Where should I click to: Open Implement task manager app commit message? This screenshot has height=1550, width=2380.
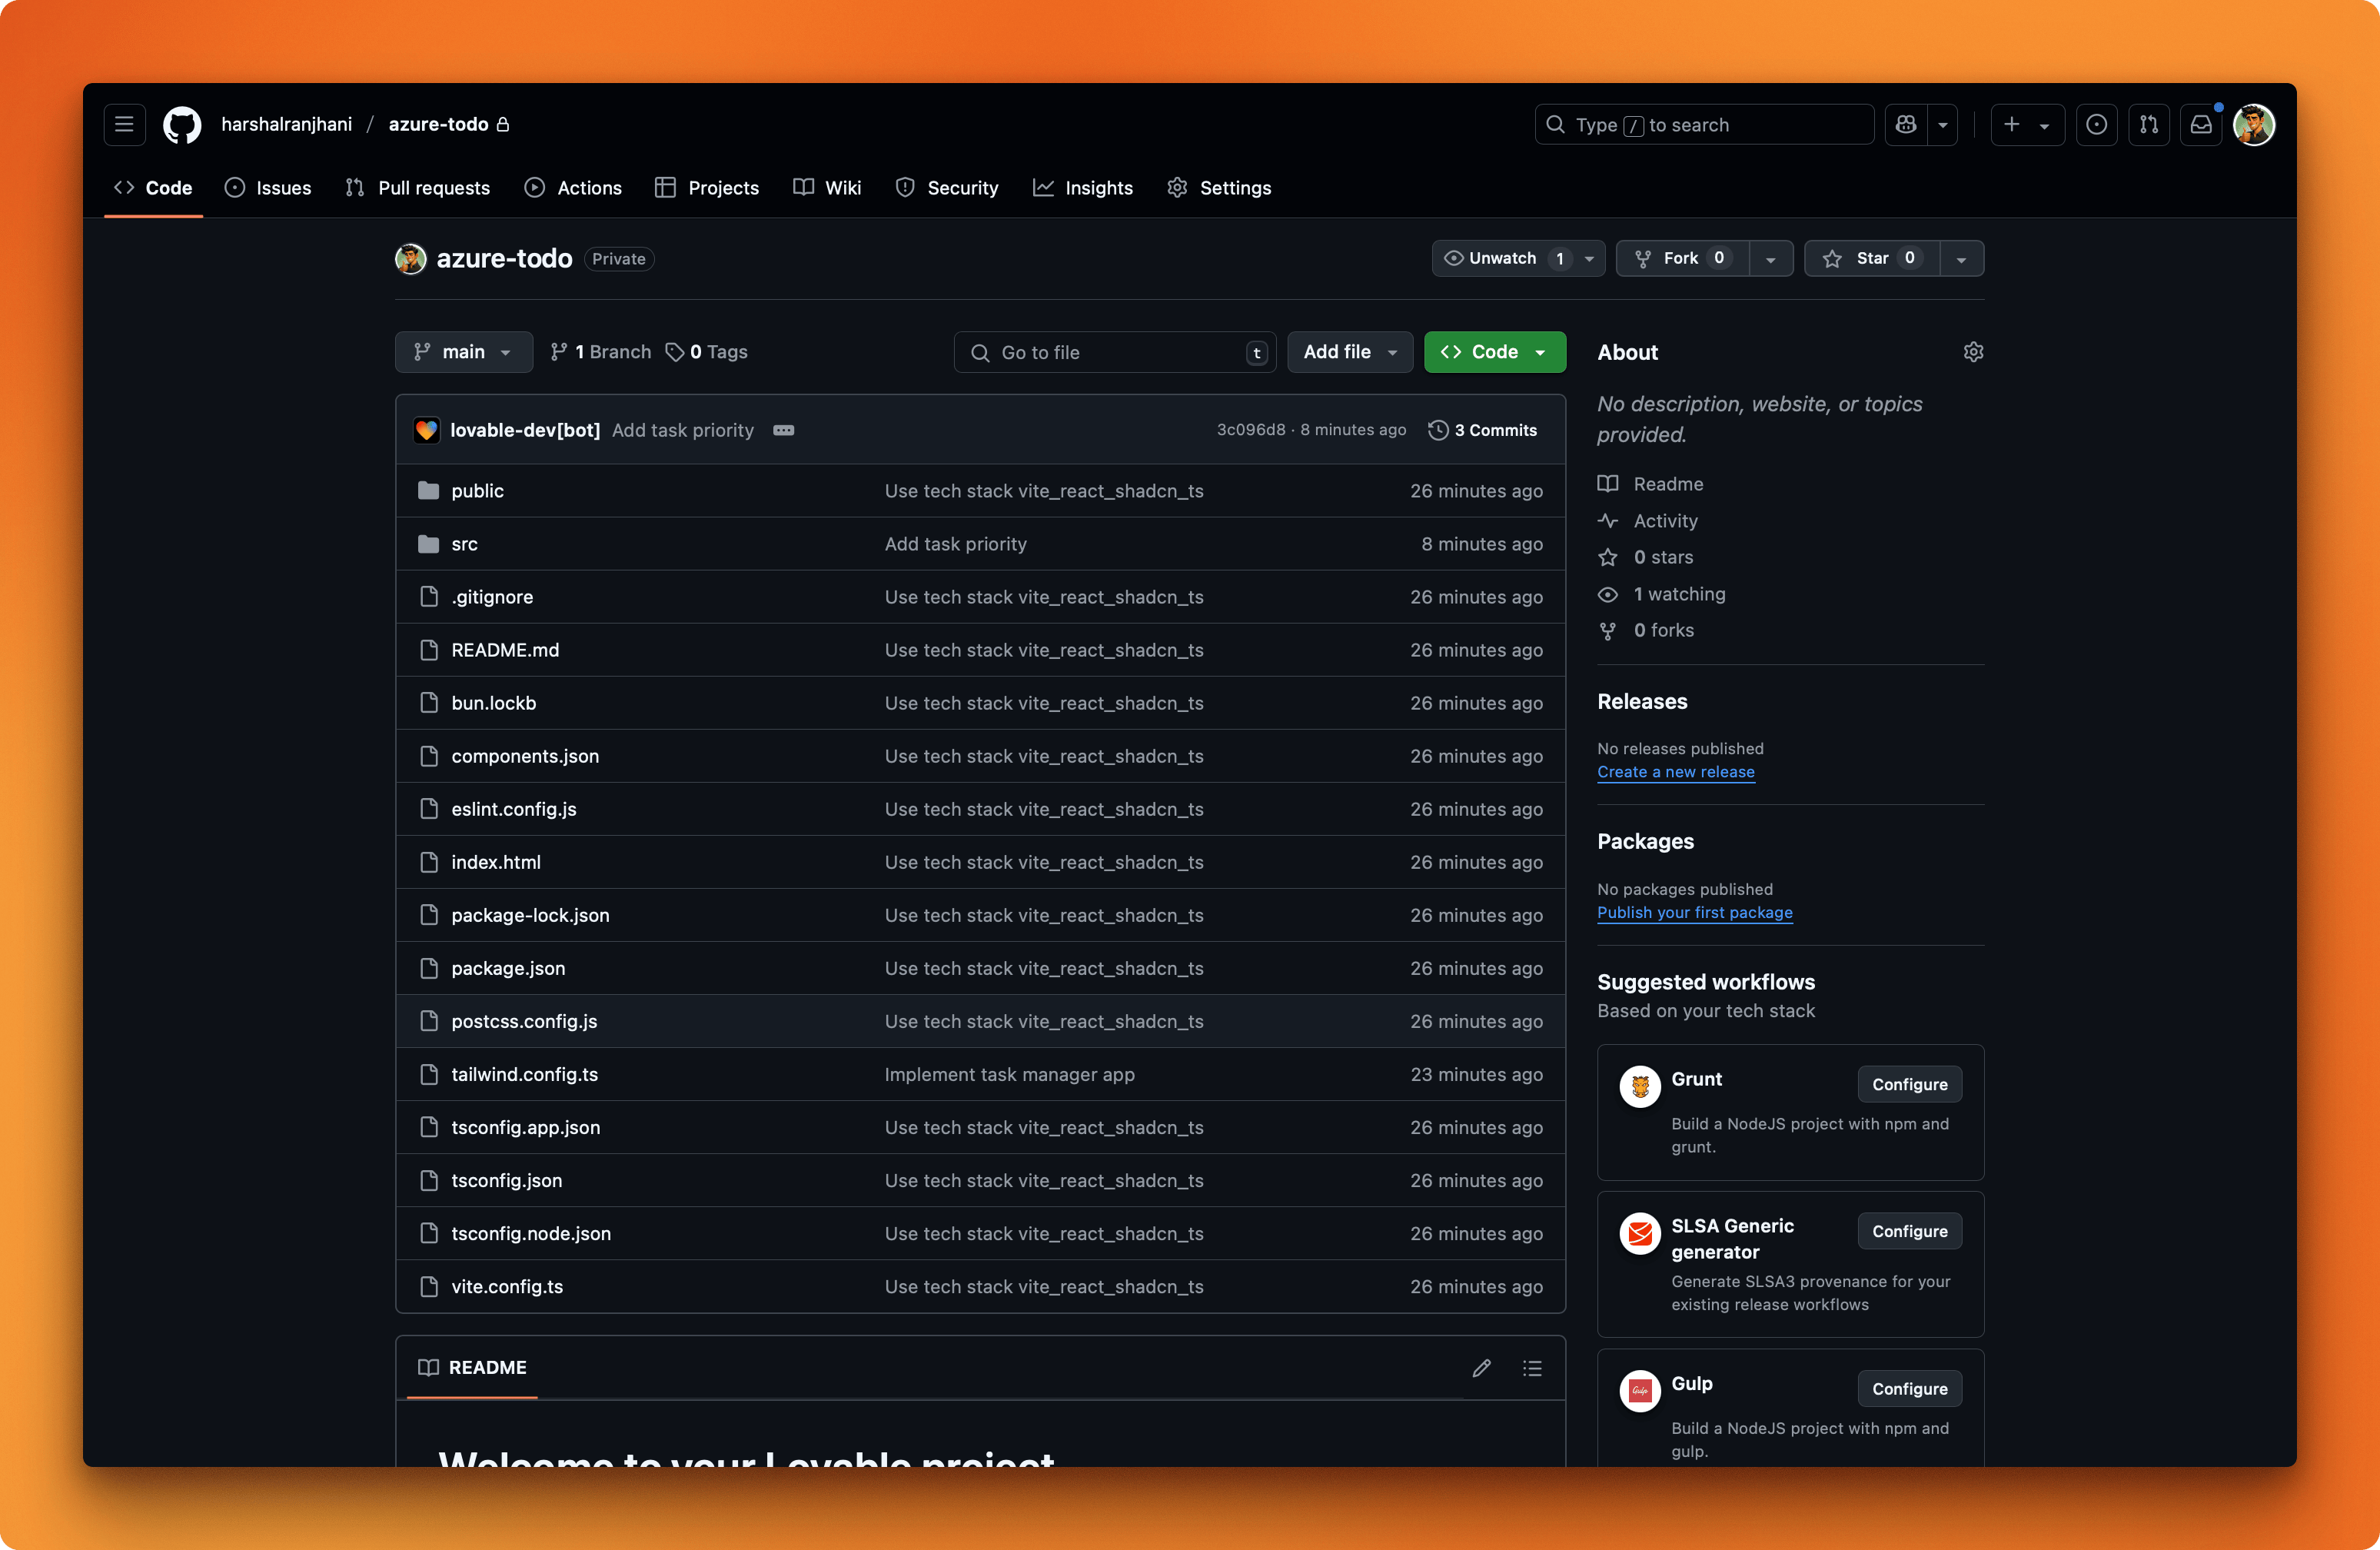coord(1009,1075)
